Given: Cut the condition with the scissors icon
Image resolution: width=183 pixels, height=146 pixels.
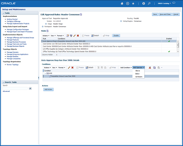Looking at the screenshot, I should click(x=150, y=68).
